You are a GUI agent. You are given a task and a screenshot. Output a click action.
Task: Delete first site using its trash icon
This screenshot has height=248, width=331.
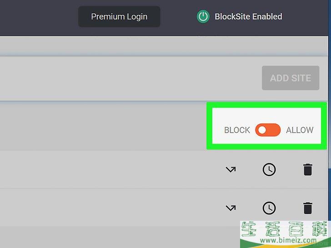pyautogui.click(x=307, y=169)
